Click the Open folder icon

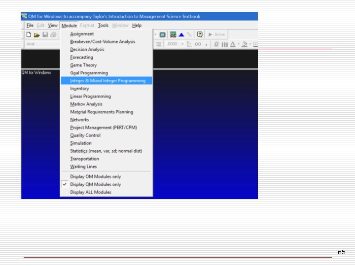click(x=36, y=35)
